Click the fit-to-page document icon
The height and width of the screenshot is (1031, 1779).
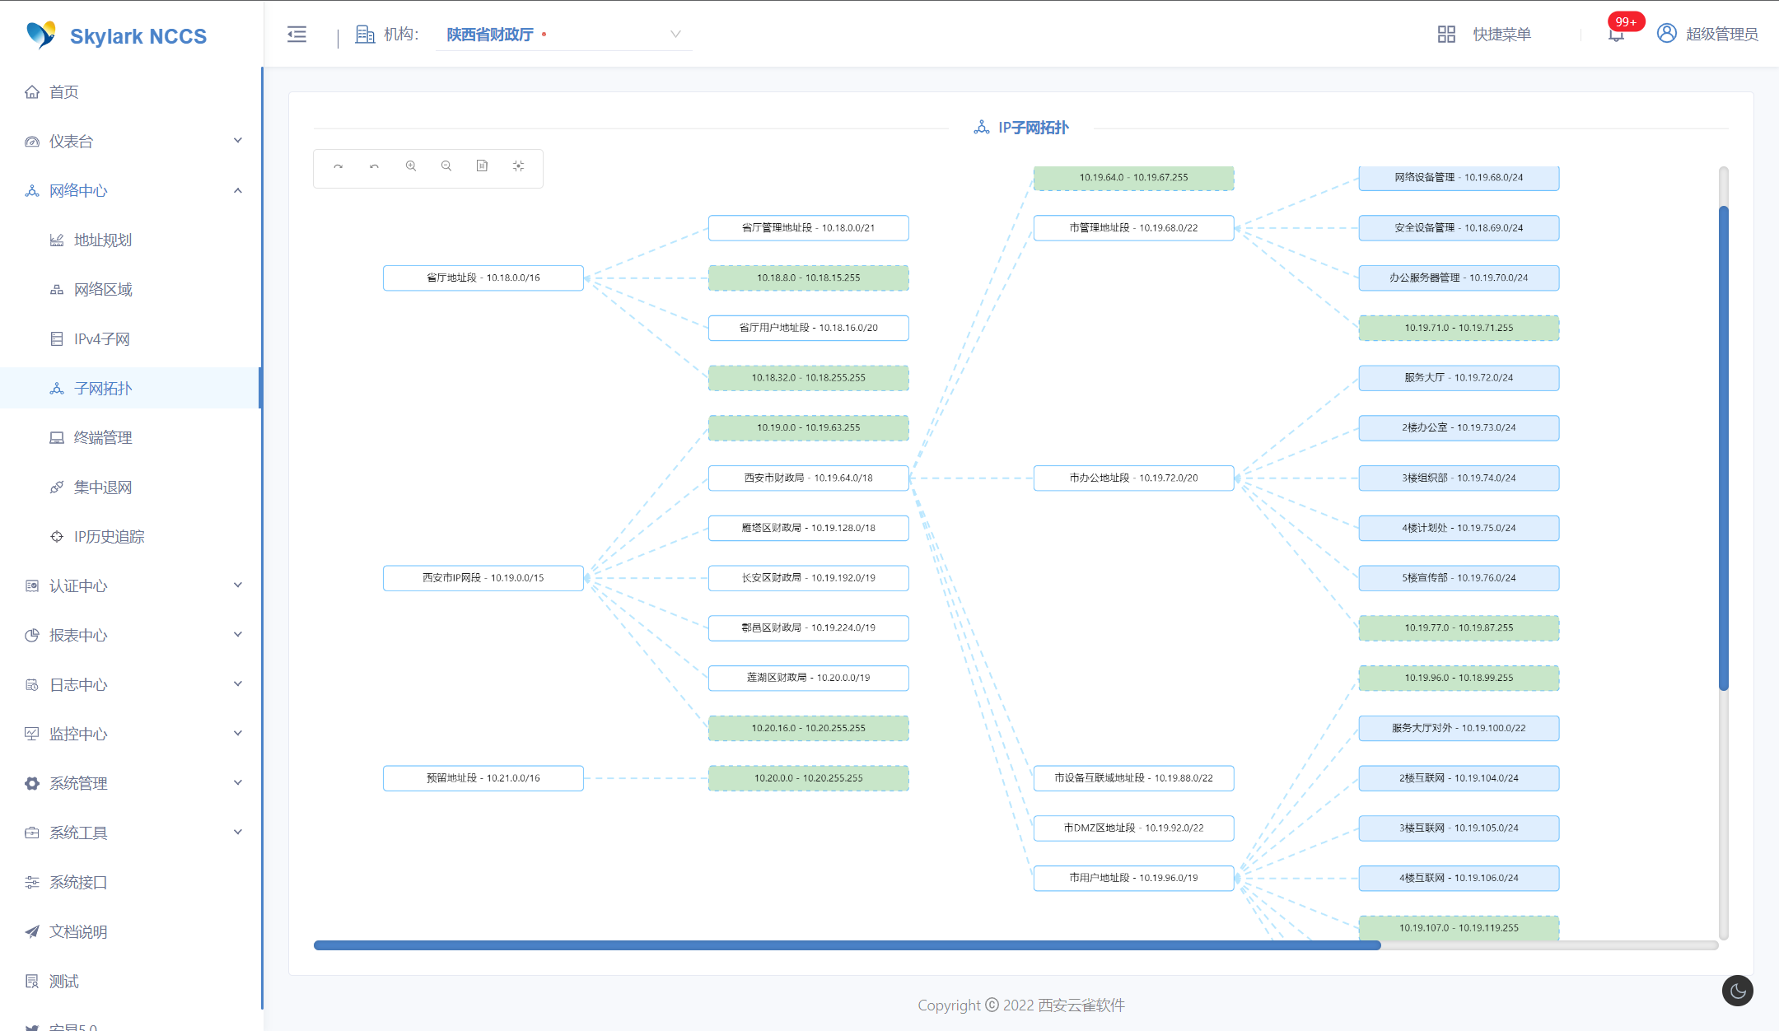tap(482, 166)
